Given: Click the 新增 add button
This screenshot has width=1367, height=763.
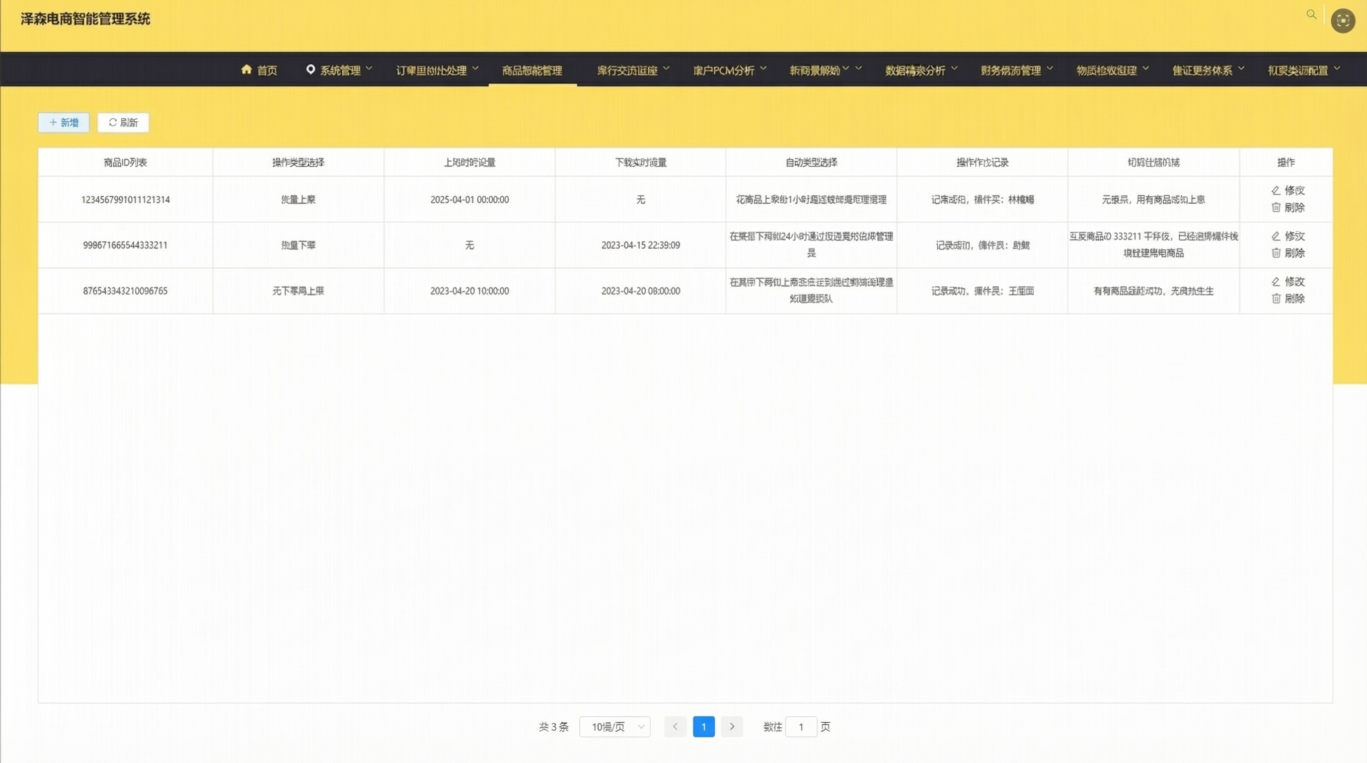Looking at the screenshot, I should tap(64, 123).
